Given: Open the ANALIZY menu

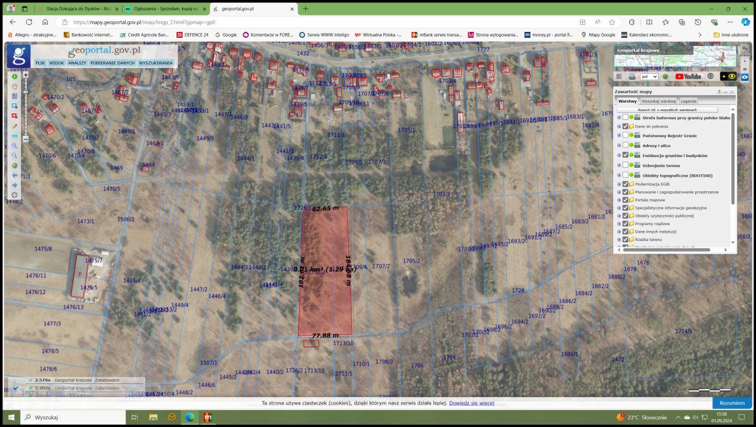Looking at the screenshot, I should [x=77, y=63].
